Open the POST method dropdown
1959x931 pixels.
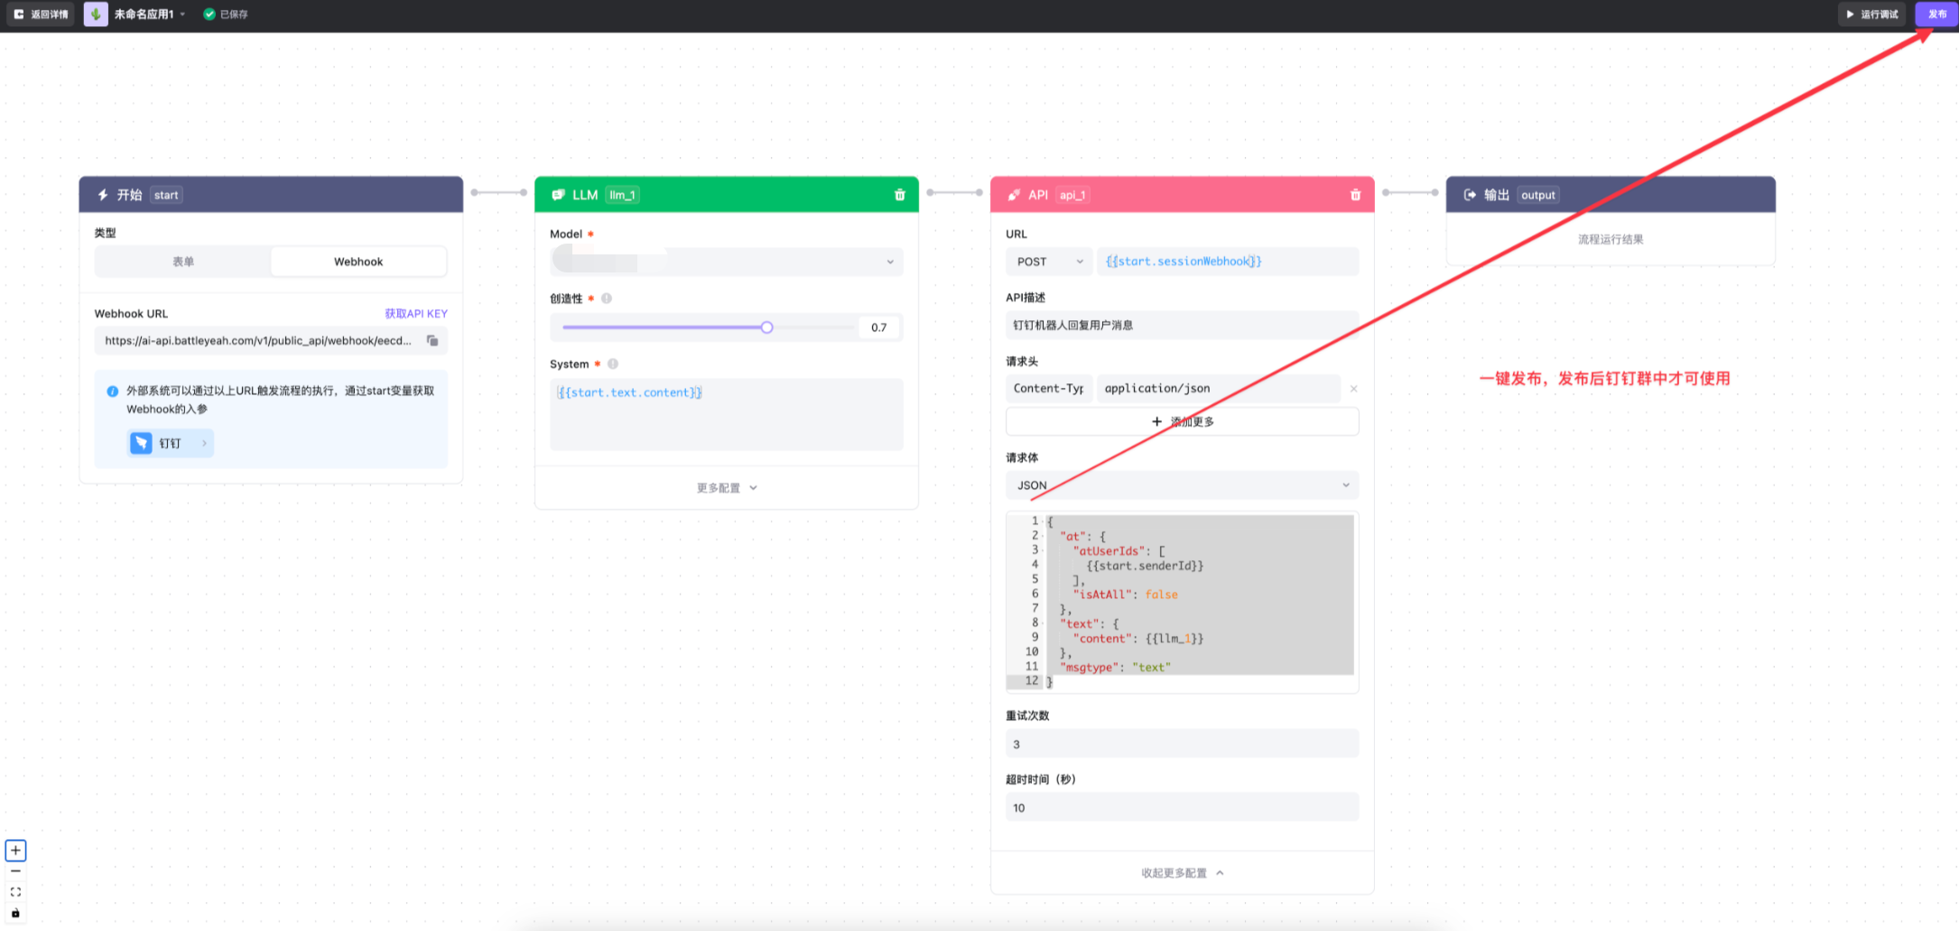[x=1049, y=262]
